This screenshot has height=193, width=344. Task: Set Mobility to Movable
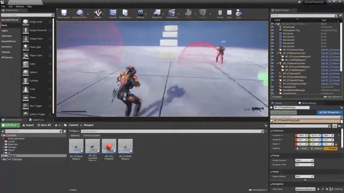(x=331, y=149)
